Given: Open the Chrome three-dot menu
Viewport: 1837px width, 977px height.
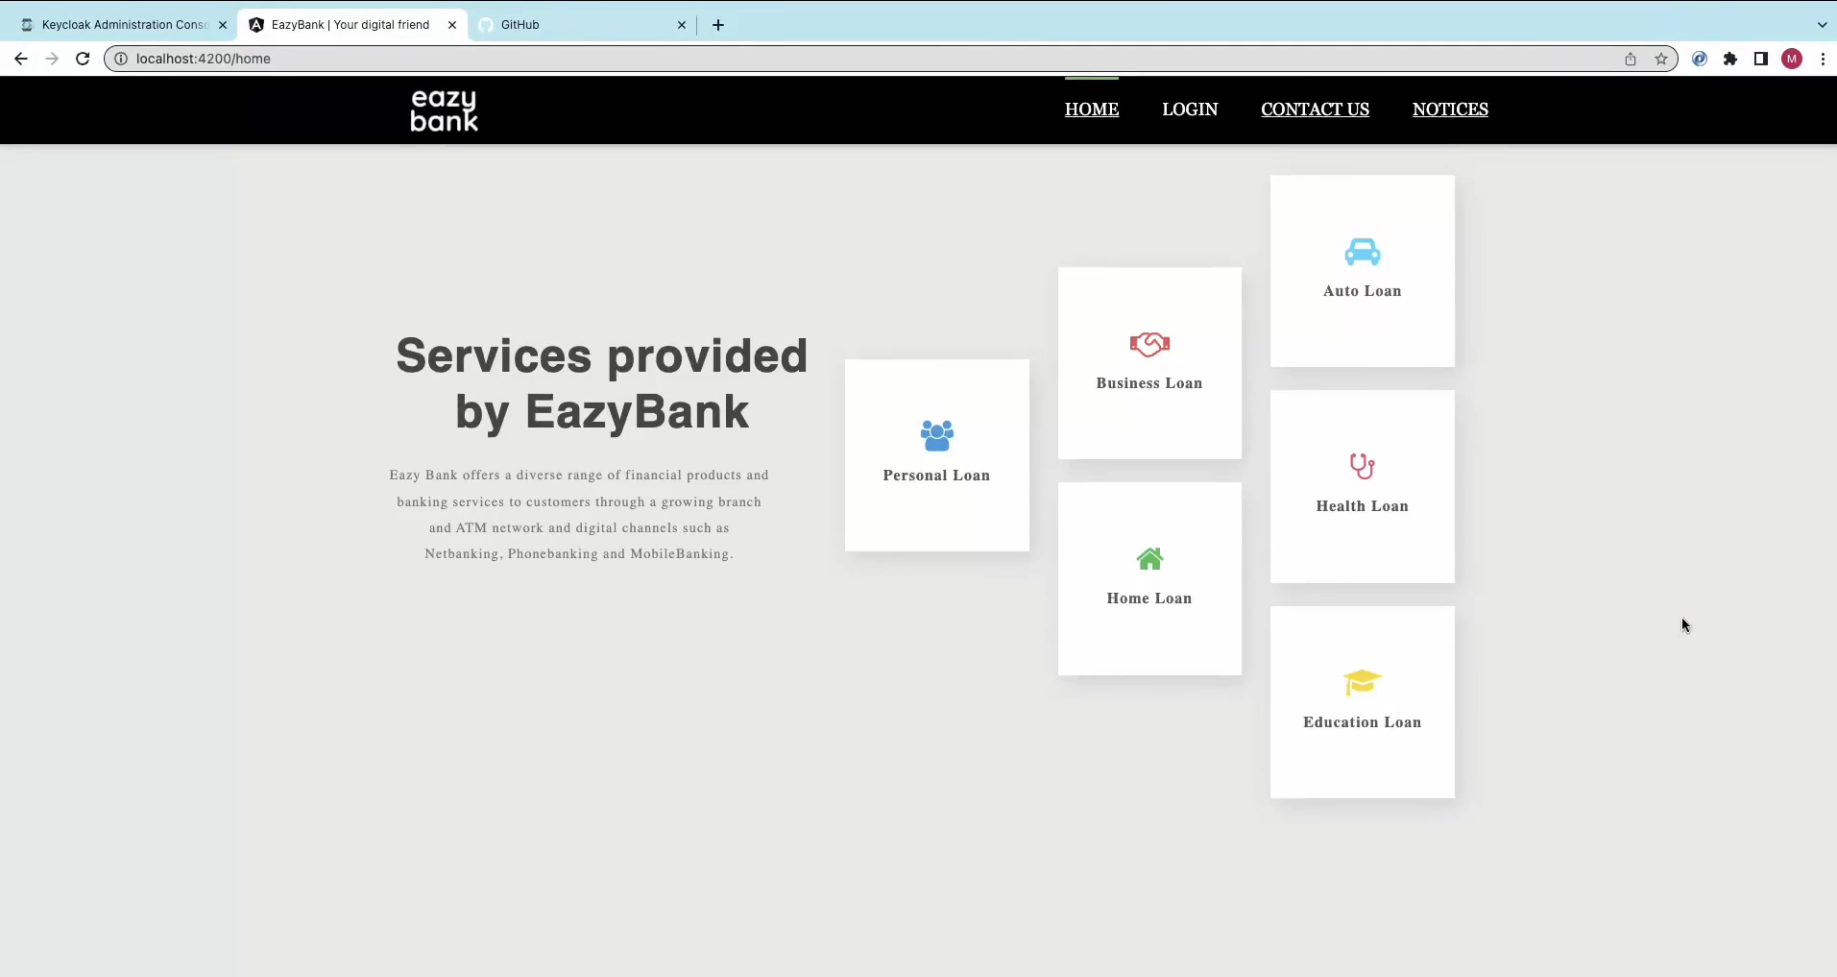Looking at the screenshot, I should tap(1822, 59).
